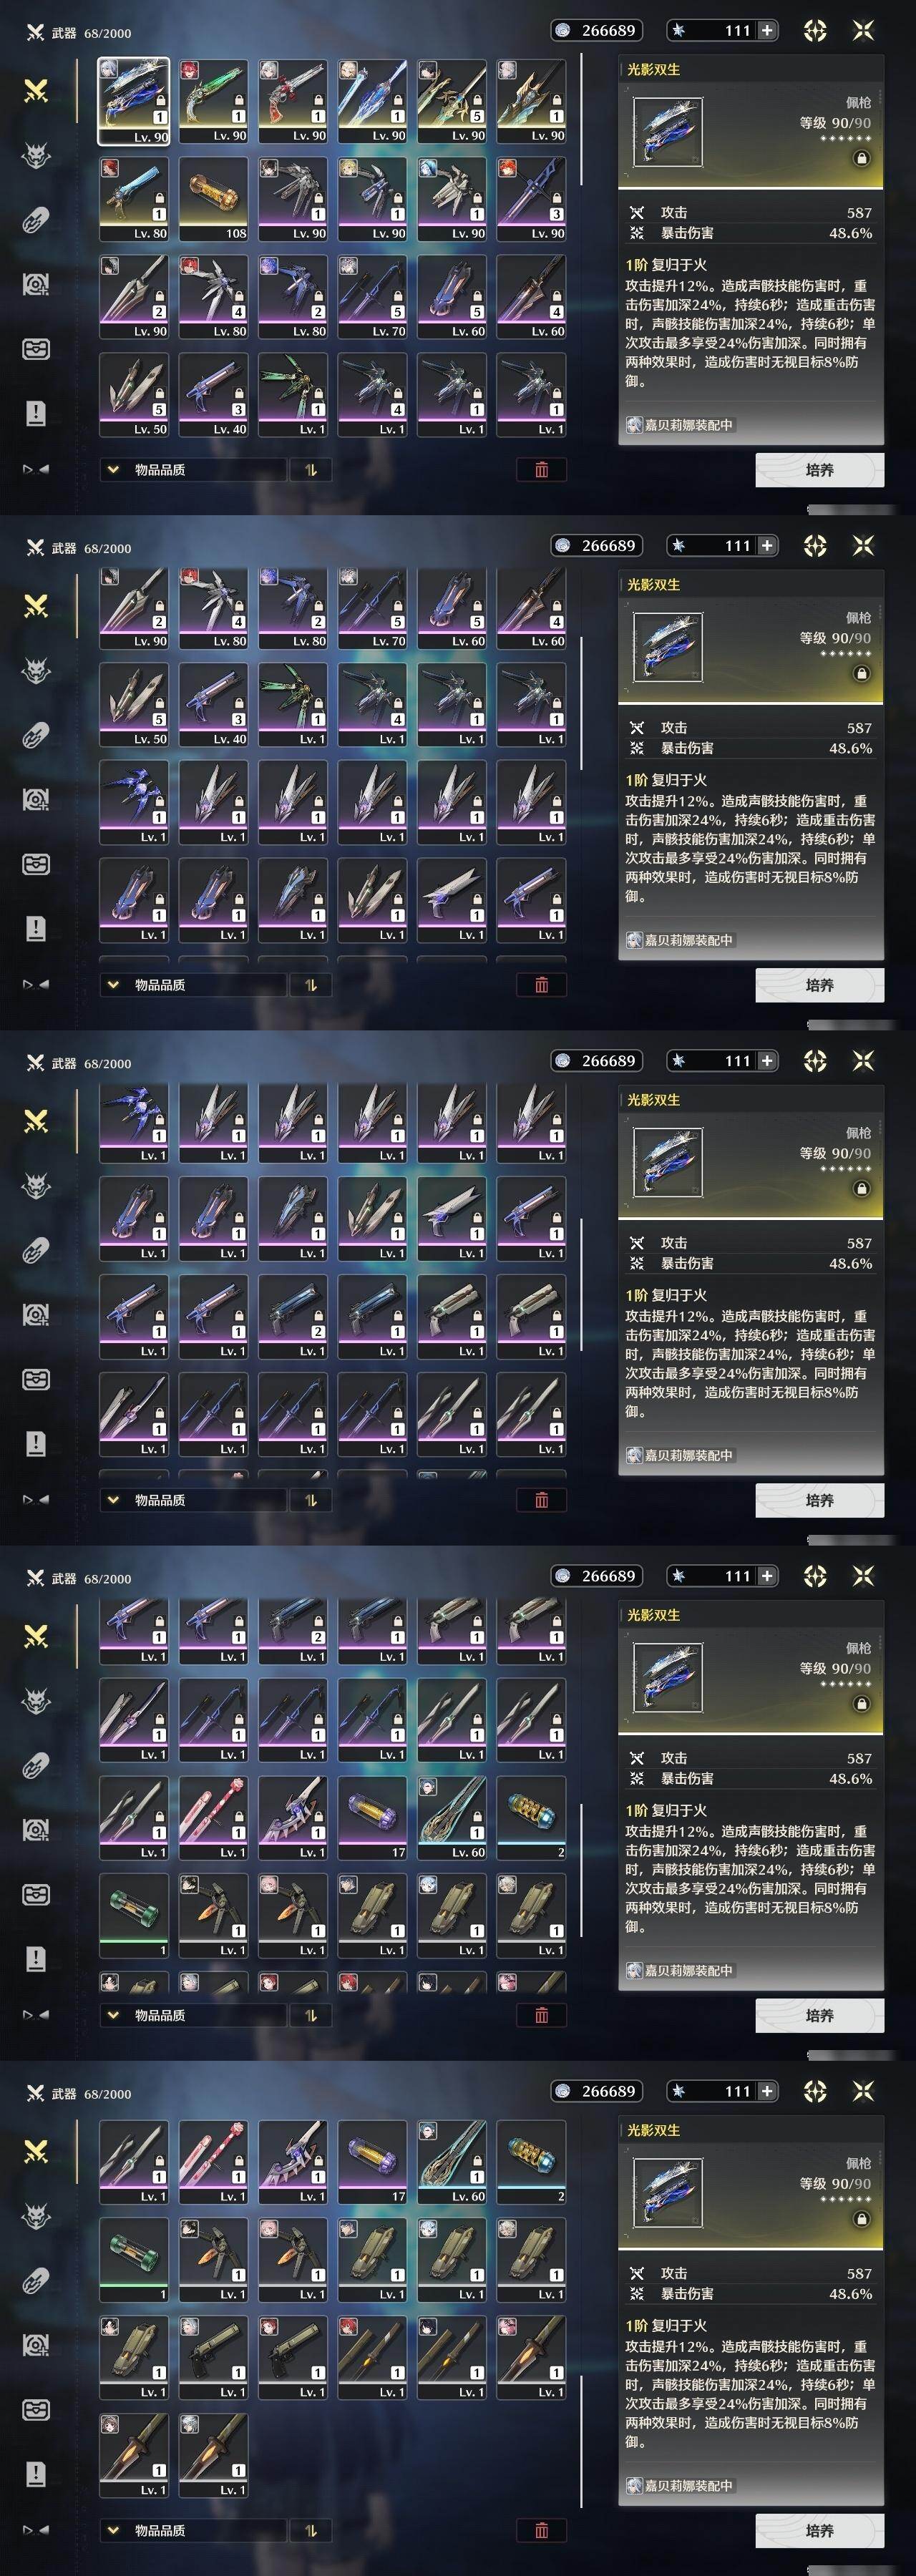Select the last weapon in the bottommost grid

(213, 2456)
